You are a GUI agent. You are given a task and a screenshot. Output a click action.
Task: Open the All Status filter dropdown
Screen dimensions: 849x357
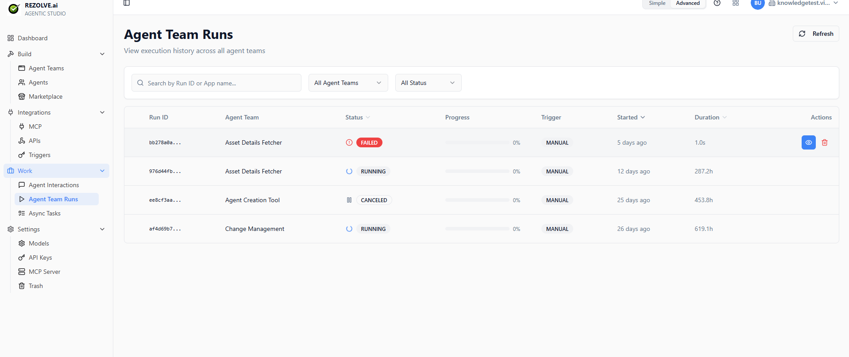pos(428,83)
